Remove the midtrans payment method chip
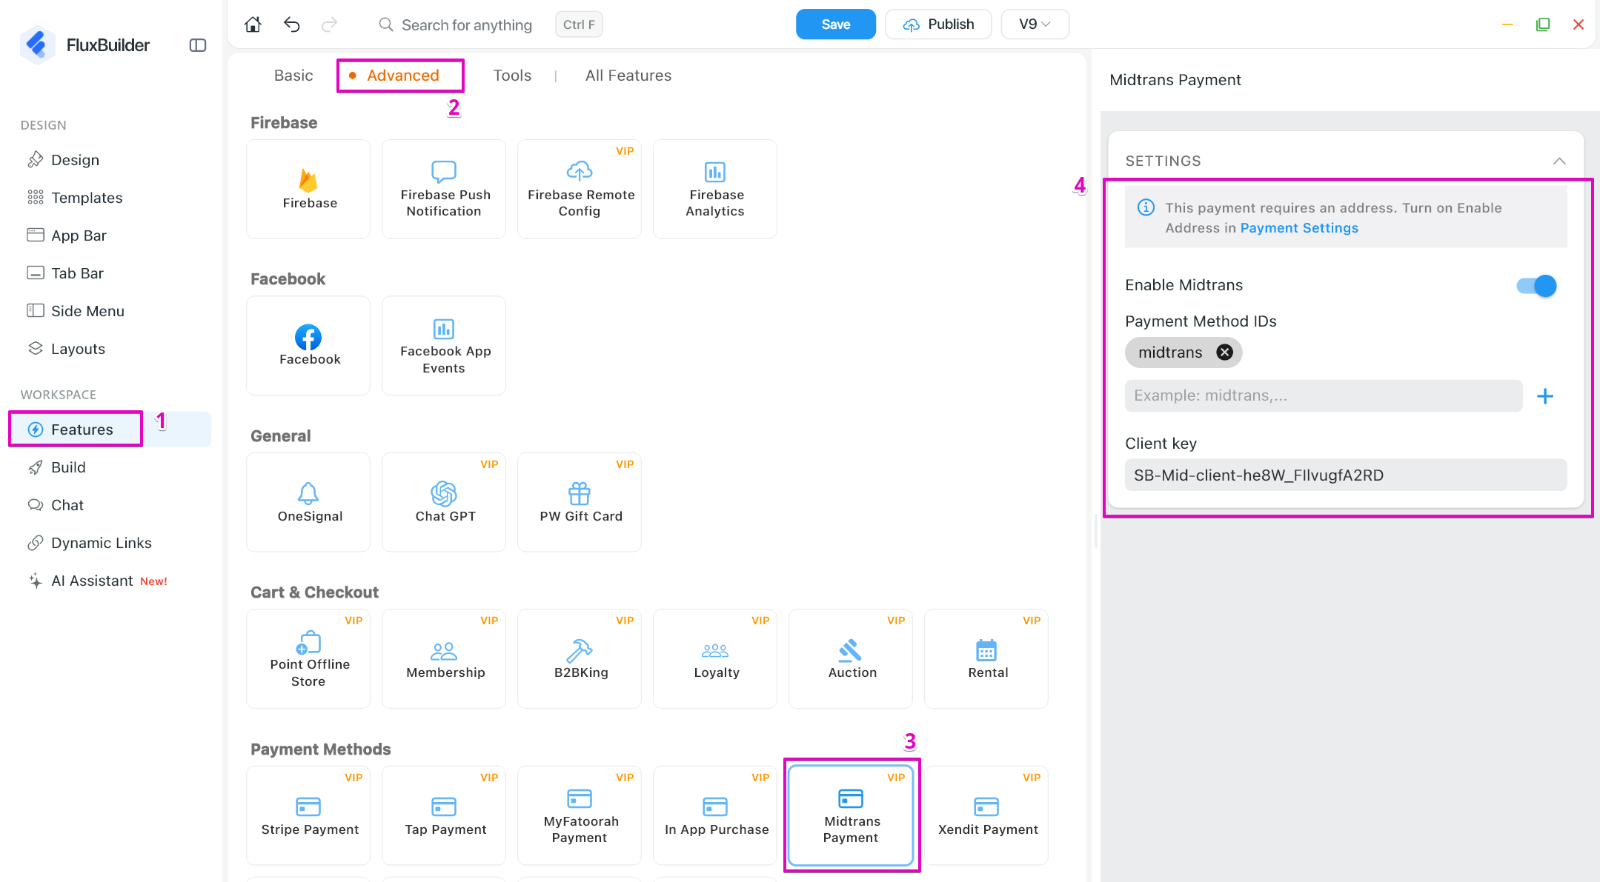The image size is (1600, 882). click(1225, 353)
